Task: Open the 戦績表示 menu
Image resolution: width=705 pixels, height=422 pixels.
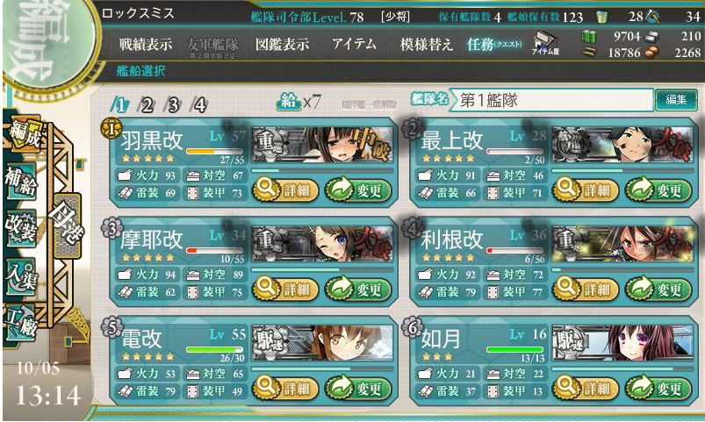Action: [145, 45]
